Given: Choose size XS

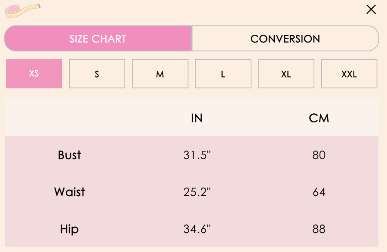Looking at the screenshot, I should click(x=34, y=74).
